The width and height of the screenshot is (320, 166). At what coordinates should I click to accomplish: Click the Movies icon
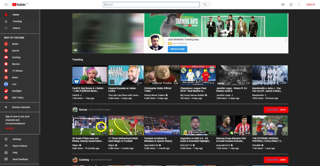(x=6, y=64)
